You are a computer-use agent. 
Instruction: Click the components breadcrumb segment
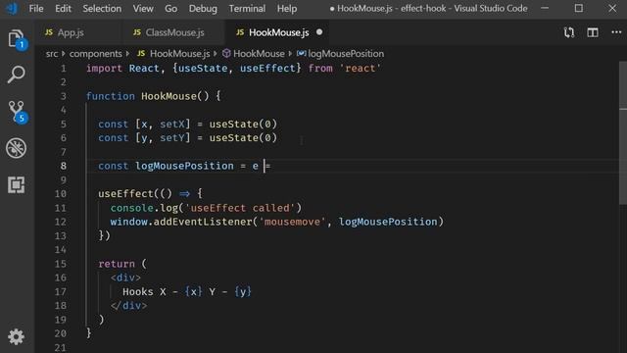[x=96, y=54]
